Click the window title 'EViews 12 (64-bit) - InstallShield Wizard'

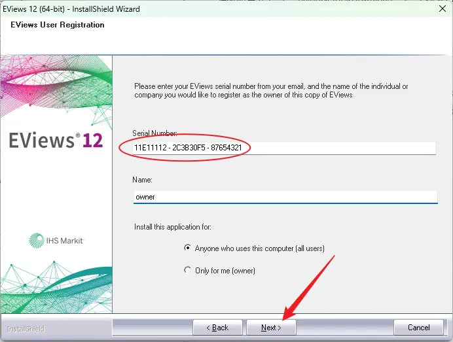(x=71, y=9)
